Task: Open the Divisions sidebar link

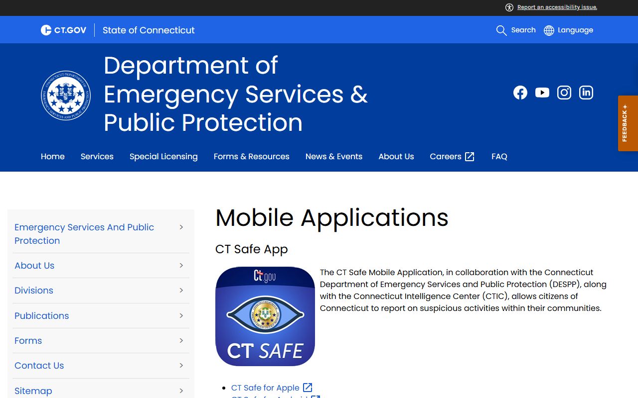Action: pos(34,291)
